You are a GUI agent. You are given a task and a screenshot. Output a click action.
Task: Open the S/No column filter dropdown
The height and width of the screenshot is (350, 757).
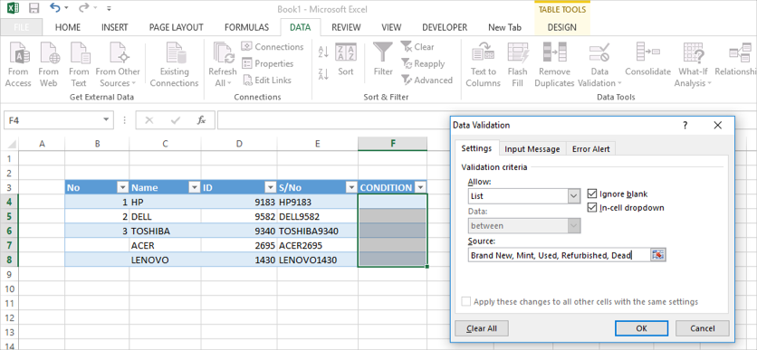(351, 188)
